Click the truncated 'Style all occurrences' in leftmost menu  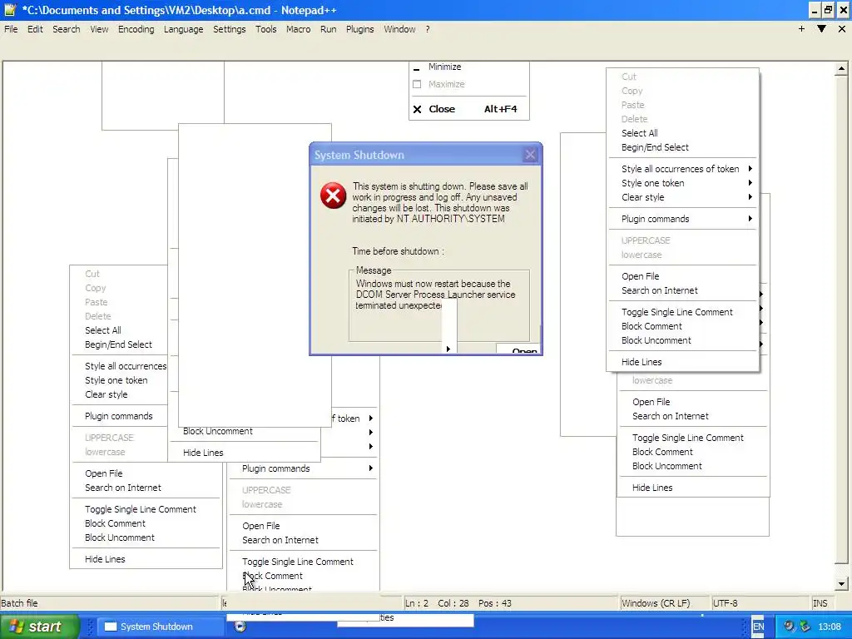click(126, 366)
